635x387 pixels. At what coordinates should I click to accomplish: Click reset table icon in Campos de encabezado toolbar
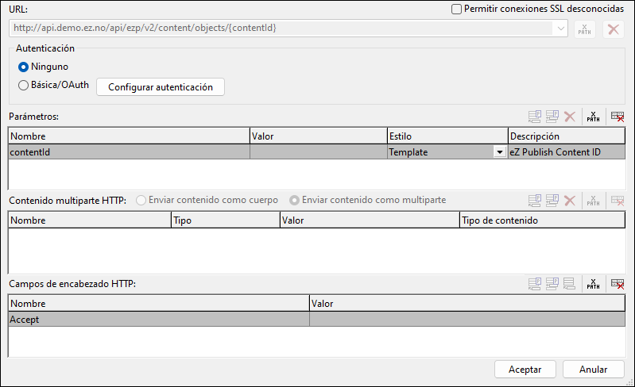point(618,284)
